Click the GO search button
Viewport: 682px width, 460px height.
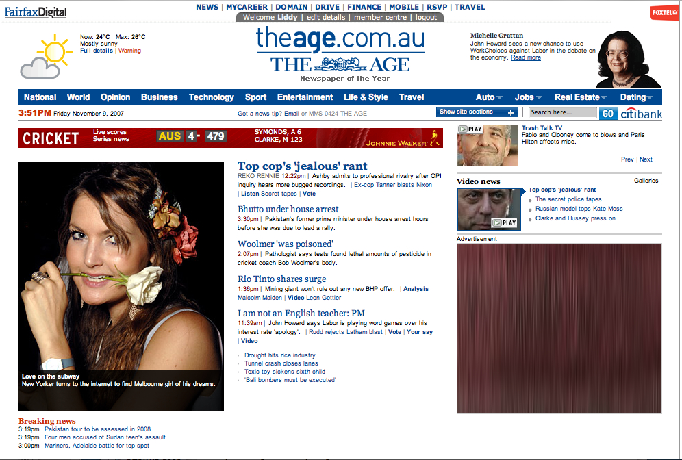pyautogui.click(x=609, y=112)
